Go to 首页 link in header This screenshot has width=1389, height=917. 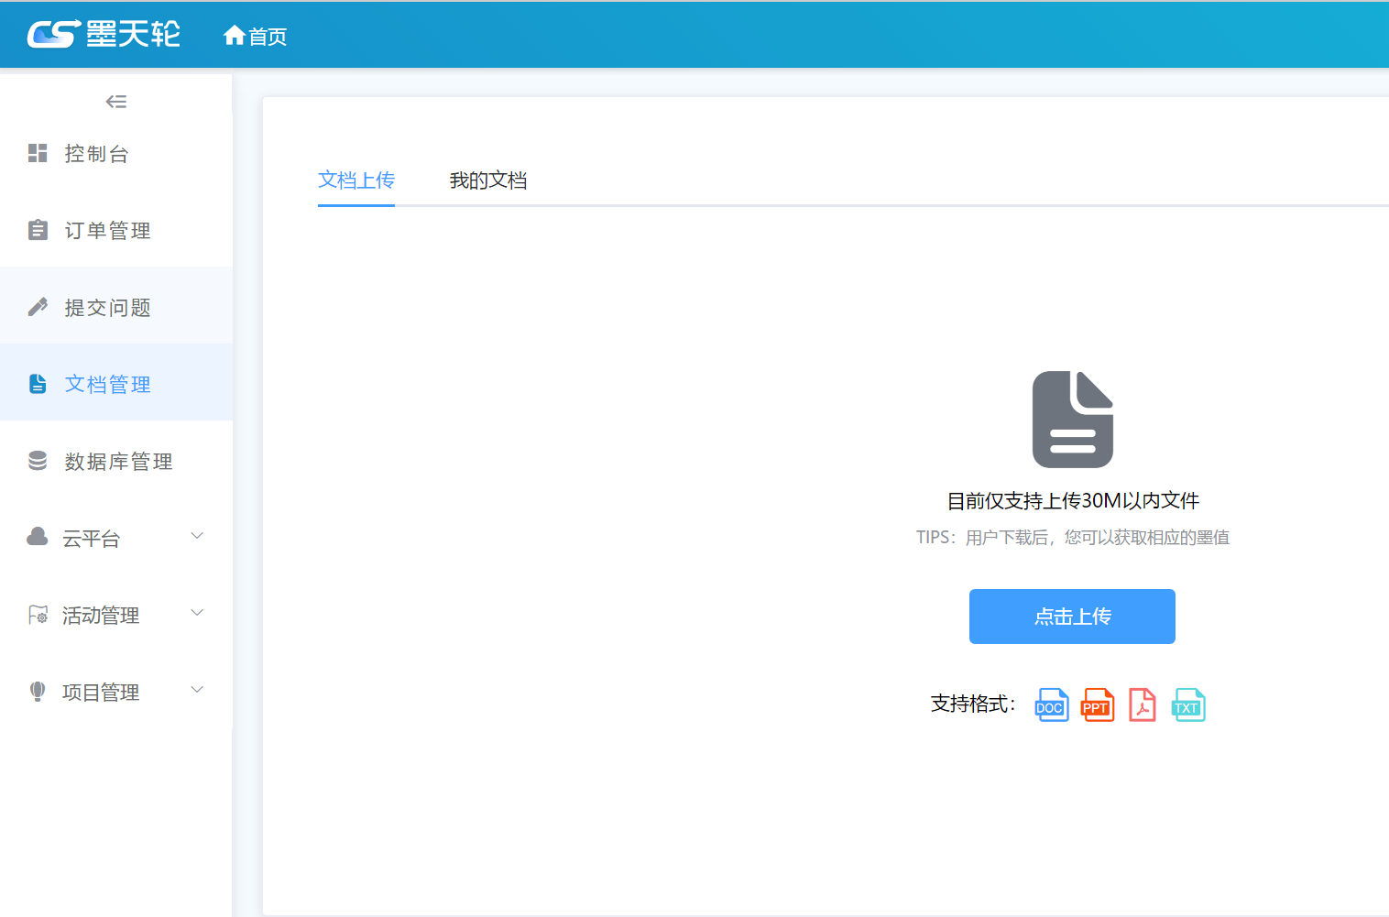pyautogui.click(x=268, y=37)
